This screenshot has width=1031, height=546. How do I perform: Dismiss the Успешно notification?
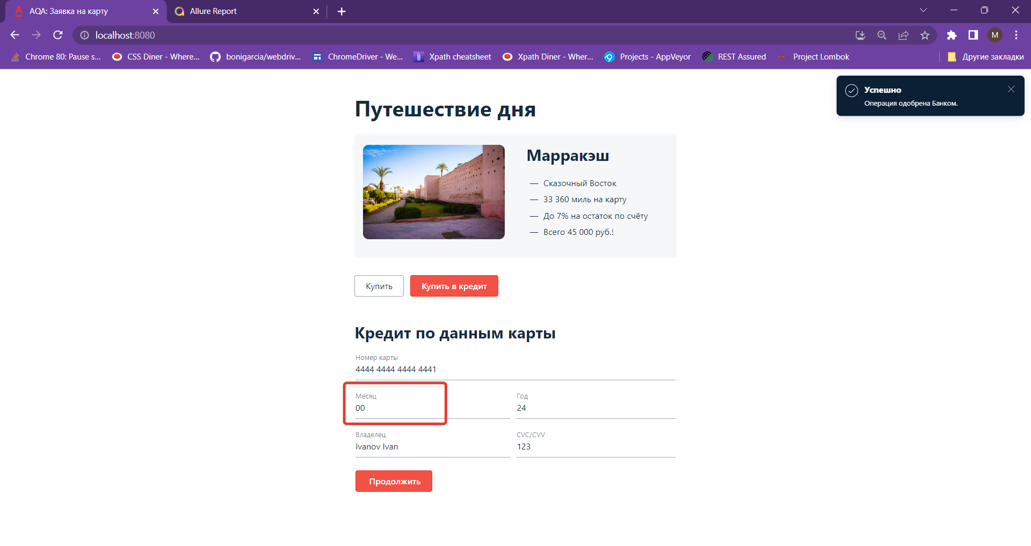(x=1011, y=89)
